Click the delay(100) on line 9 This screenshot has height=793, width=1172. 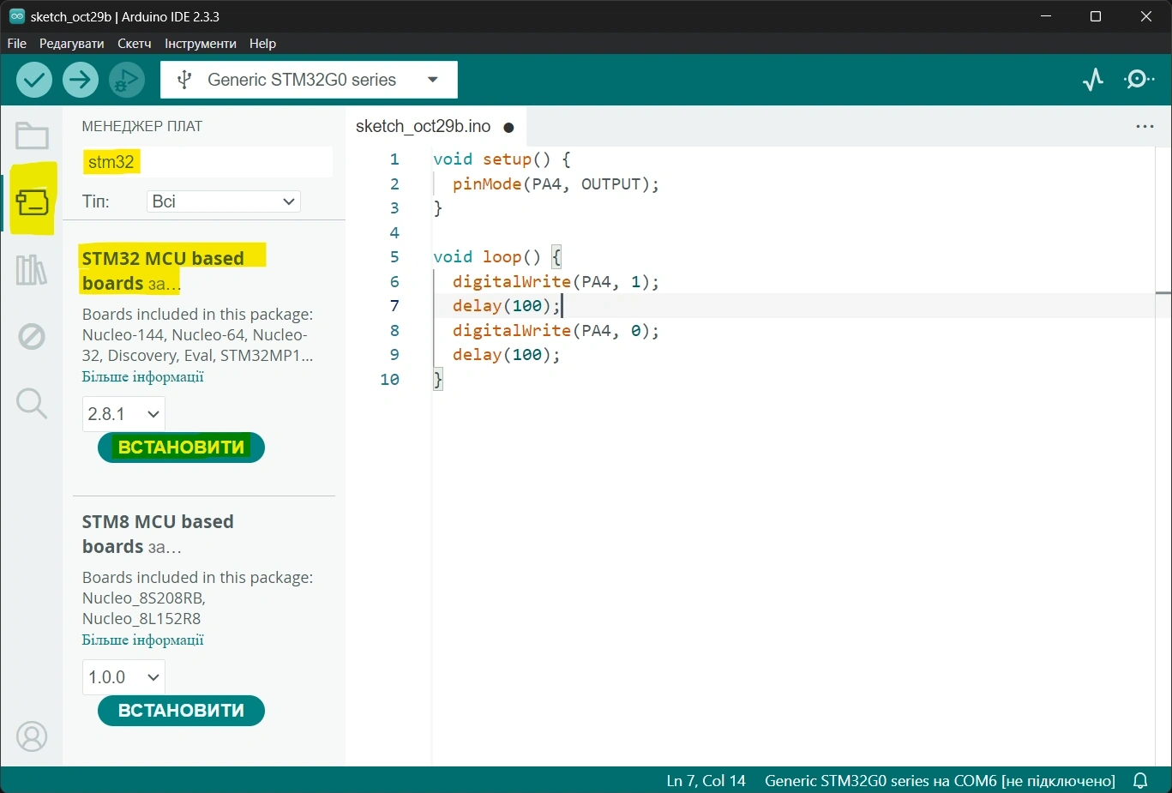tap(506, 355)
